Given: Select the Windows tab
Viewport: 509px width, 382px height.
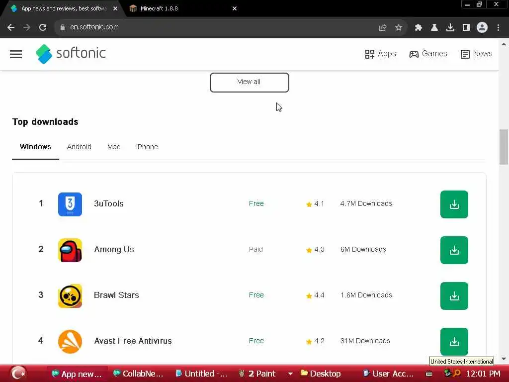Looking at the screenshot, I should (35, 147).
